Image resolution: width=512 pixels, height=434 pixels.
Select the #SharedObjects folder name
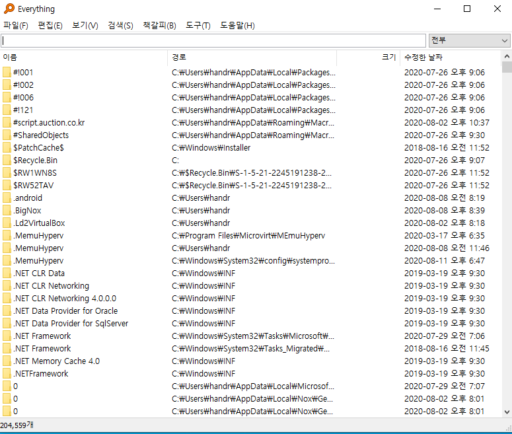pyautogui.click(x=41, y=135)
